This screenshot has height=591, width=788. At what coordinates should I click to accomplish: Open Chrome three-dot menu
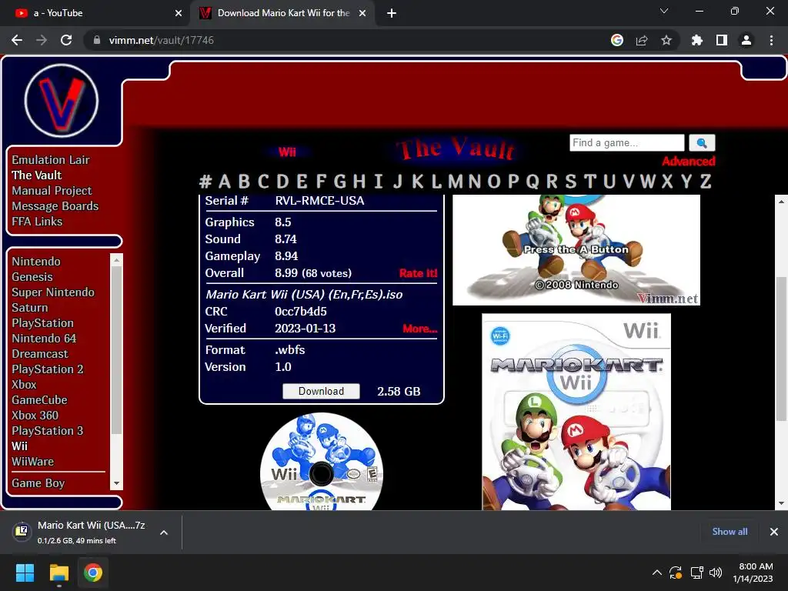[771, 40]
